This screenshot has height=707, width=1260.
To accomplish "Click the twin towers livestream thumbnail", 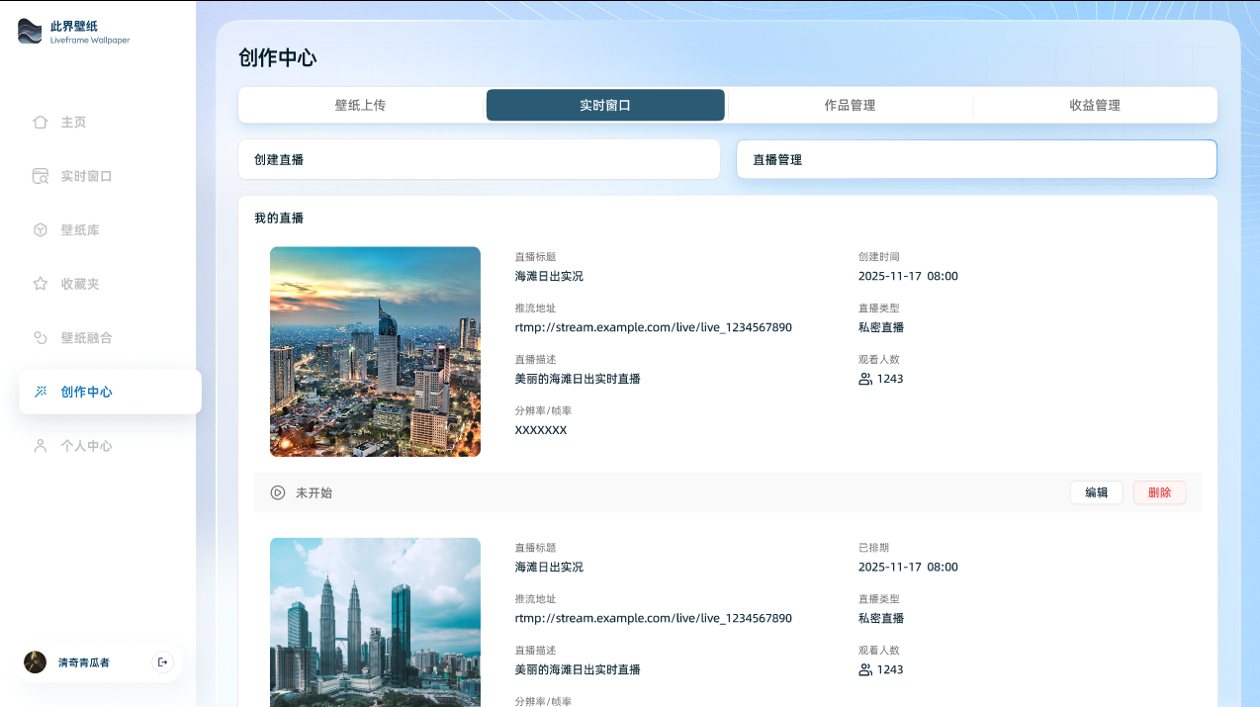I will click(375, 622).
